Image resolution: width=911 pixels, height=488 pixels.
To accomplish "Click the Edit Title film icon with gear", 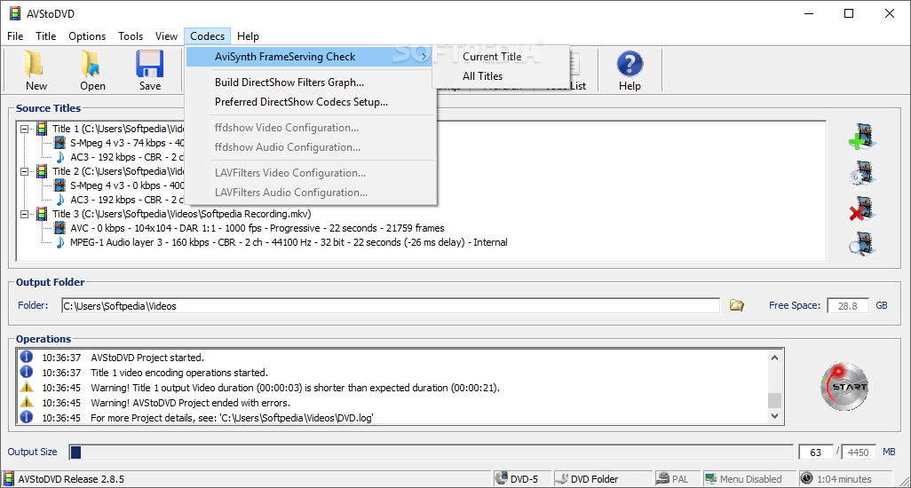I will click(x=862, y=173).
